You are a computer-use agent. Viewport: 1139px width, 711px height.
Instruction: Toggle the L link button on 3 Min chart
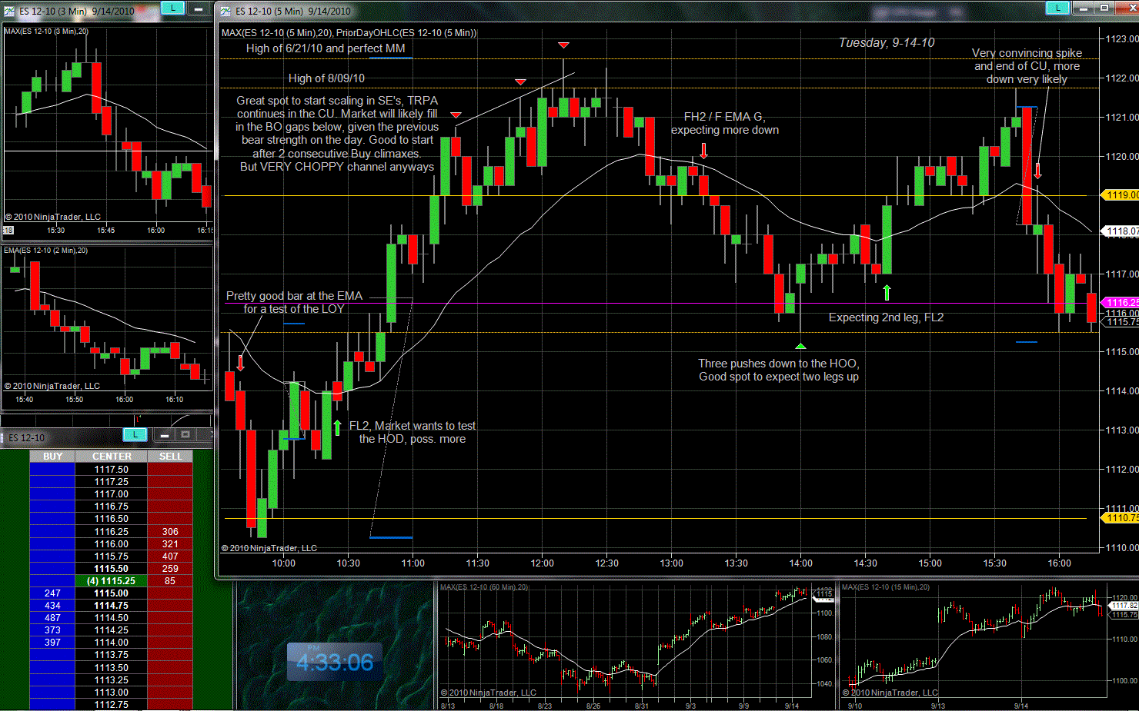172,8
